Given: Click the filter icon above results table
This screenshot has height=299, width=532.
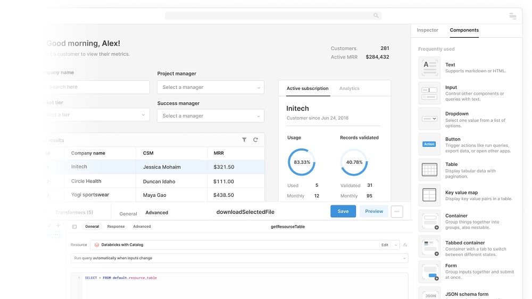Looking at the screenshot, I should point(244,140).
